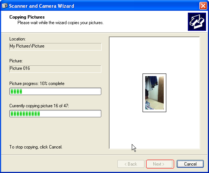Viewport: 209px width, 173px height.
Task: Click the disabled Back button
Action: pos(131,164)
